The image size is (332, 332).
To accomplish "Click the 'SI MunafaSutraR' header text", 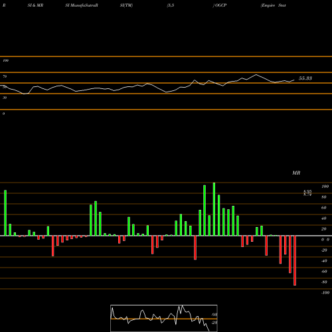I will coord(82,5).
